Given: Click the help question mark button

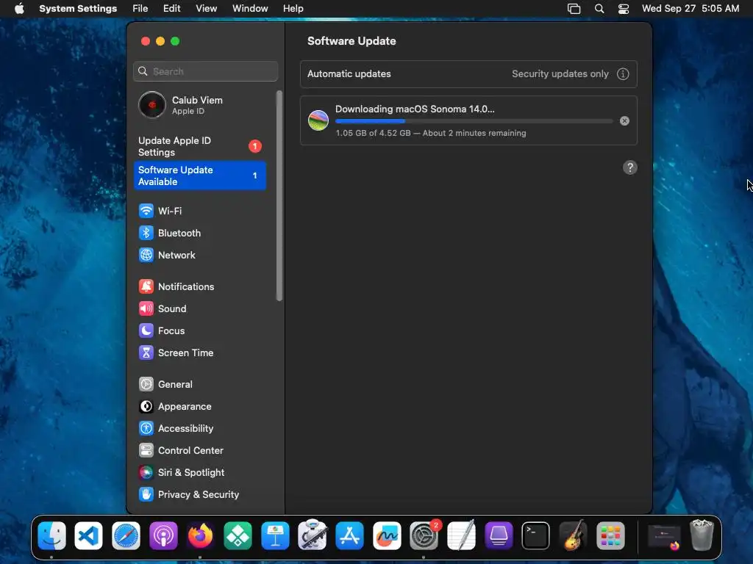Looking at the screenshot, I should pos(630,167).
